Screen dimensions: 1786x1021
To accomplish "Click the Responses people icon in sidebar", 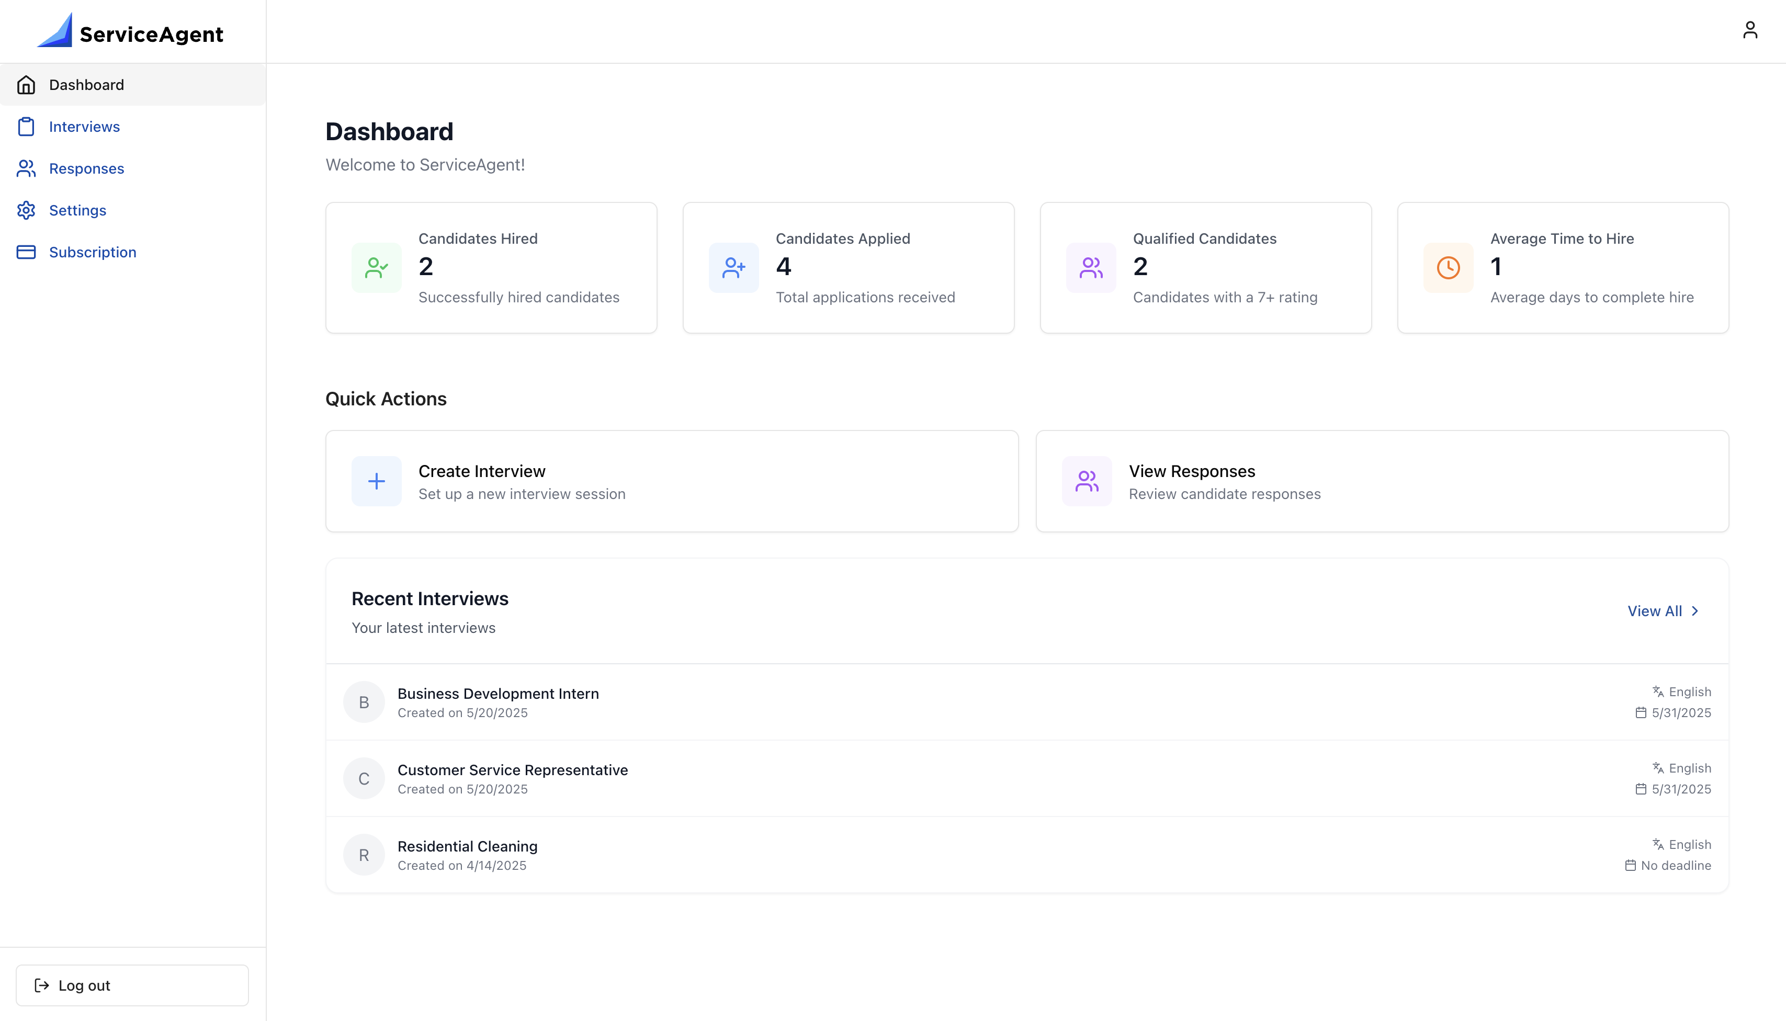I will click(x=26, y=168).
